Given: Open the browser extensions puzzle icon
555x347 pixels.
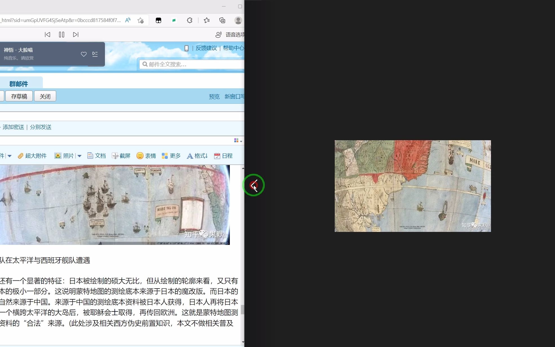Looking at the screenshot, I should pos(190,20).
